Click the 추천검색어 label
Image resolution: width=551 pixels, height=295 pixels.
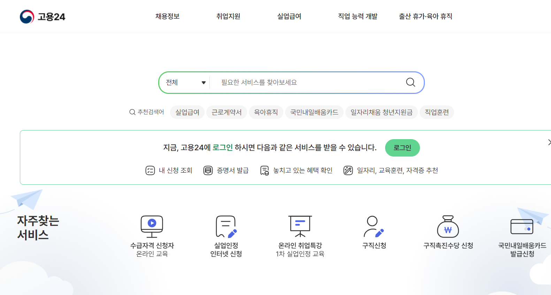[x=151, y=112]
